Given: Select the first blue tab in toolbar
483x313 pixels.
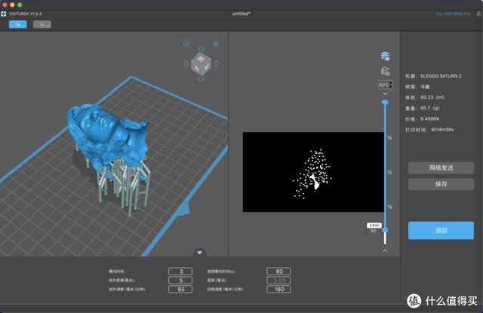Looking at the screenshot, I should [17, 24].
